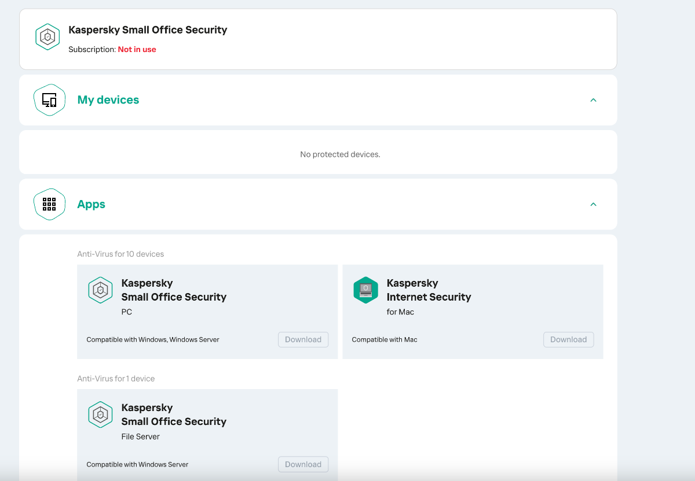Click 'Anti-Virus for 1 device' label
Image resolution: width=695 pixels, height=481 pixels.
pos(116,379)
